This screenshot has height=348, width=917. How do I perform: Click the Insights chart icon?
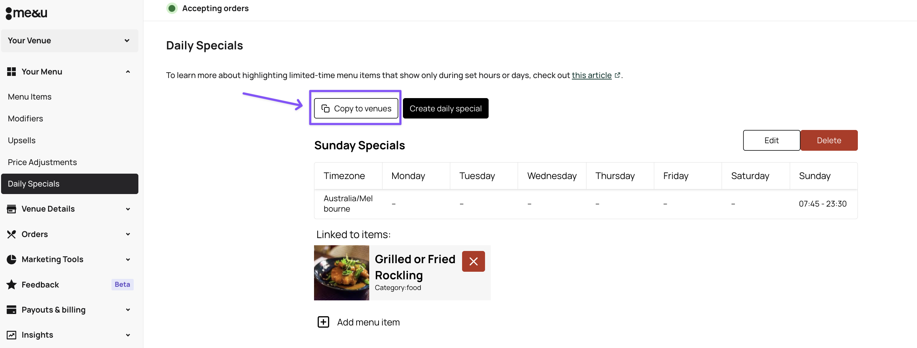(x=12, y=334)
